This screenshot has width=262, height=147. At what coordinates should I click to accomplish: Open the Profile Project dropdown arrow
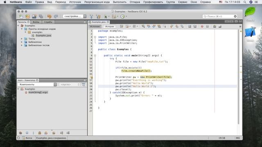click(x=126, y=16)
